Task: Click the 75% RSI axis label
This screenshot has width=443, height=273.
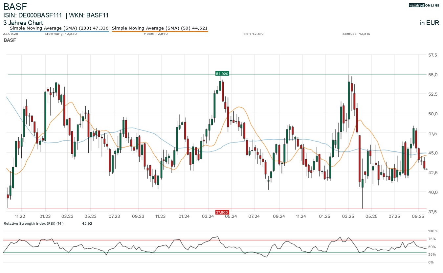Action: click(x=432, y=239)
